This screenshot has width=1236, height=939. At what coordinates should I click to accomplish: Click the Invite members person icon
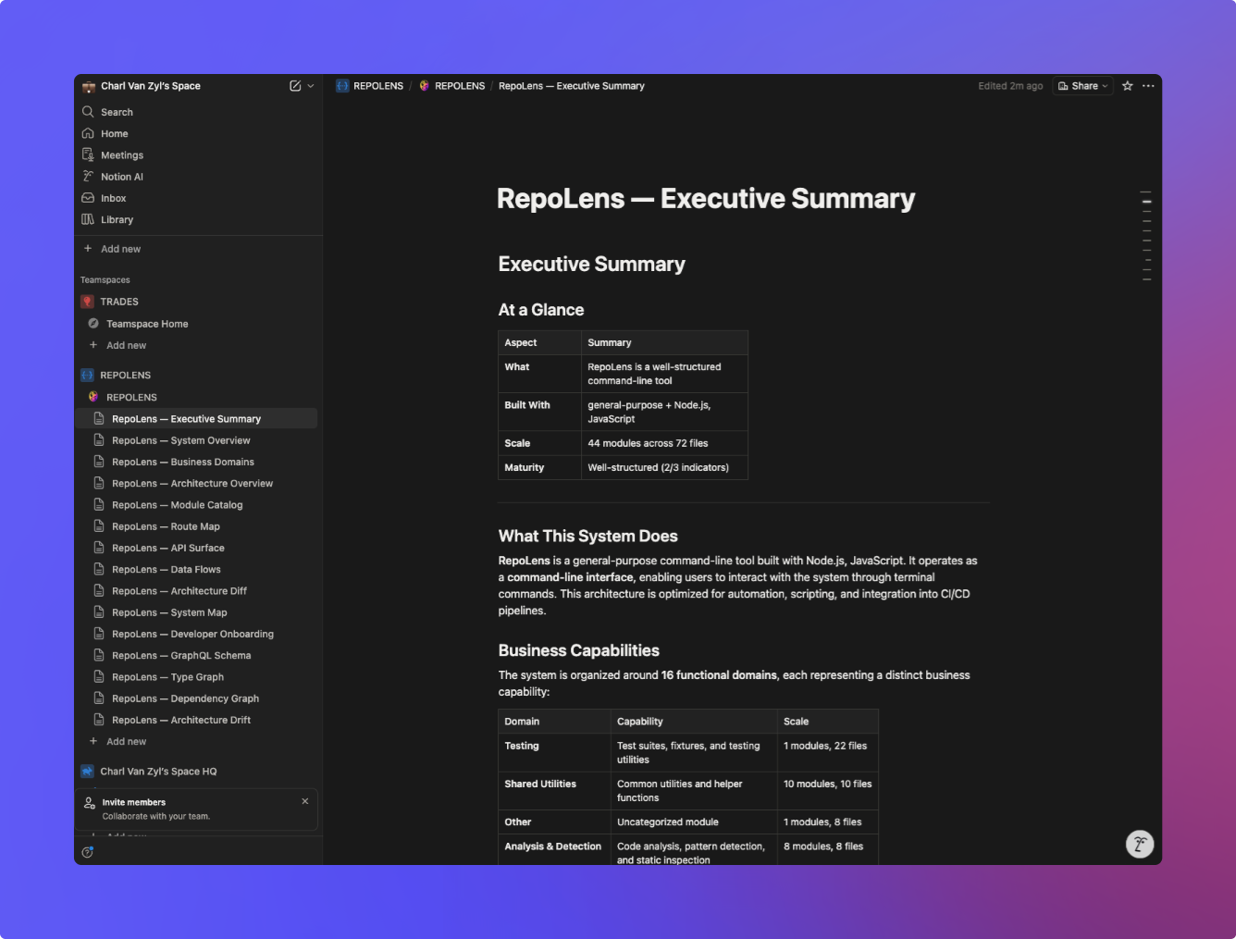(x=90, y=802)
